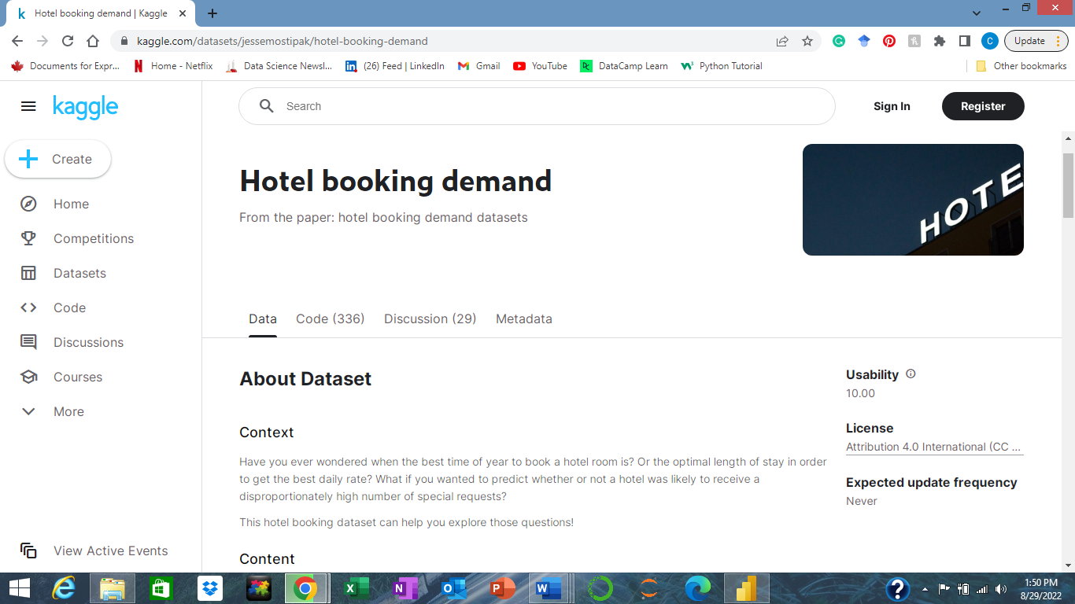This screenshot has height=604, width=1075.
Task: Click the Grammarly extension icon
Action: click(x=839, y=40)
